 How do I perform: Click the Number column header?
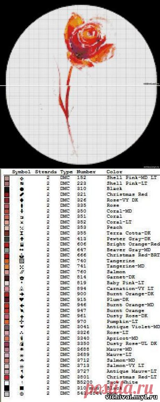click(86, 172)
